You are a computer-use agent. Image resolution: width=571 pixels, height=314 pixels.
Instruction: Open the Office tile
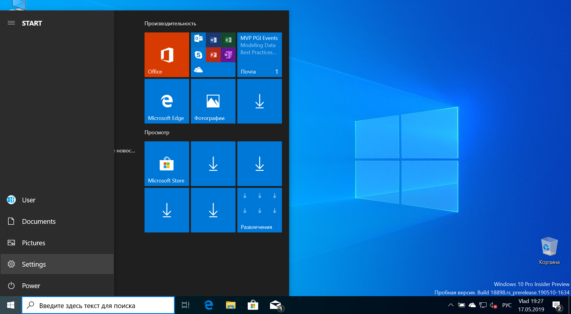167,55
